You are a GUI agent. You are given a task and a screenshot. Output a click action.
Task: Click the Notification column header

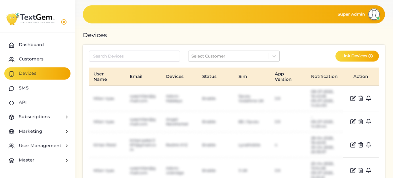pos(324,77)
